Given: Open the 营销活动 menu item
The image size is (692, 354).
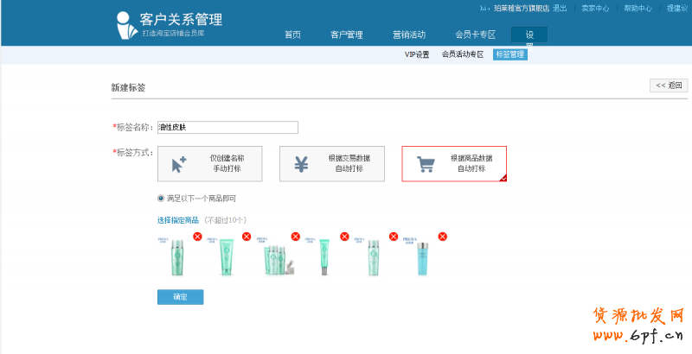Looking at the screenshot, I should click(x=408, y=35).
